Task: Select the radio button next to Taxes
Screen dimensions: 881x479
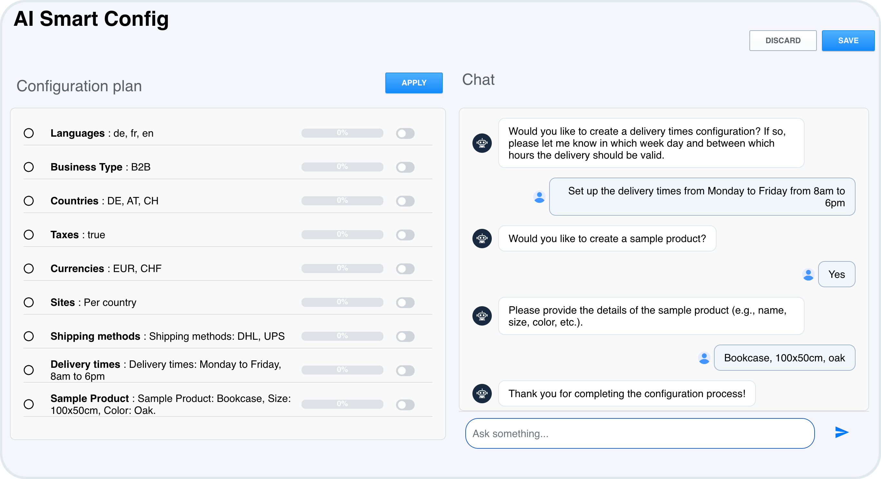Action: point(29,235)
